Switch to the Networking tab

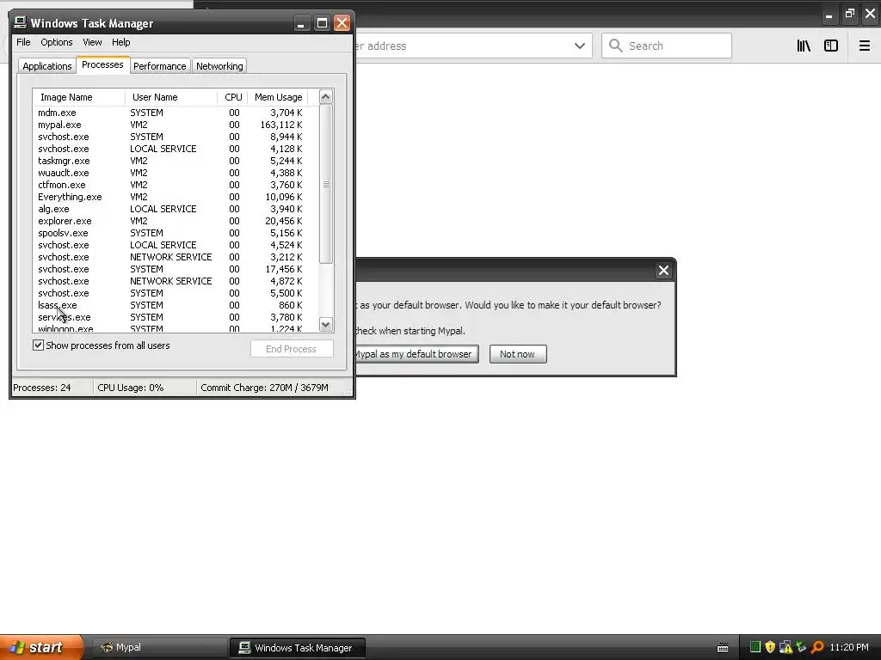pyautogui.click(x=219, y=66)
